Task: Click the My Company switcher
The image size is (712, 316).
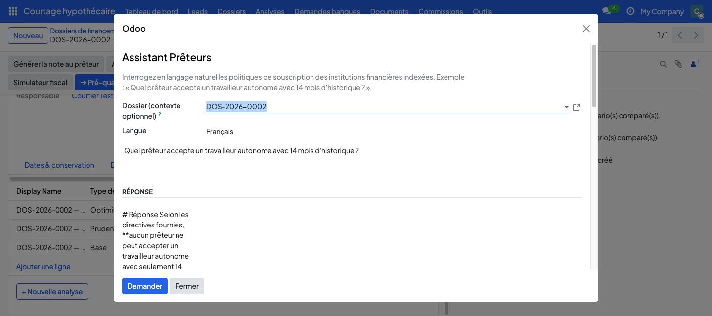Action: click(662, 11)
